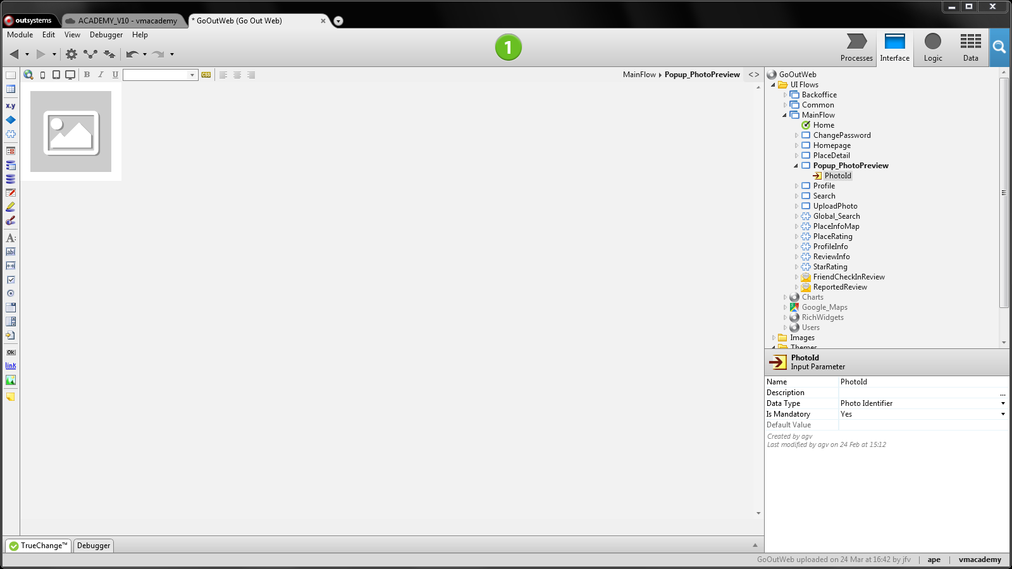Viewport: 1012px width, 569px height.
Task: Open the Debugger menu
Action: 106,35
